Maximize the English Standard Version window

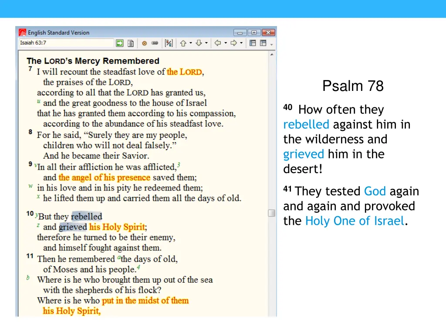254,33
